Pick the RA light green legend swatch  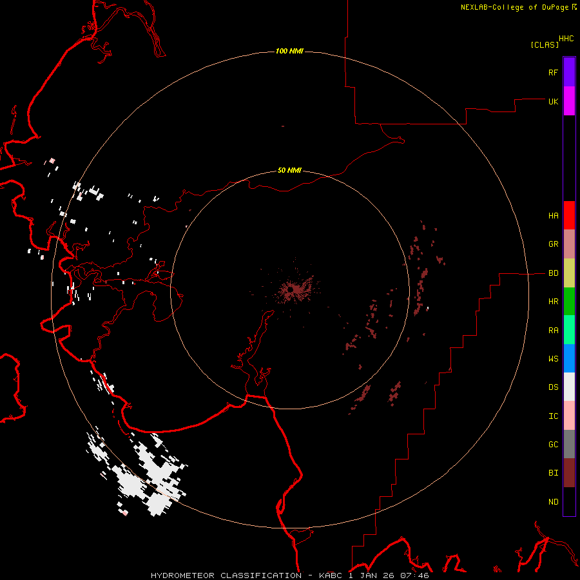coord(569,329)
